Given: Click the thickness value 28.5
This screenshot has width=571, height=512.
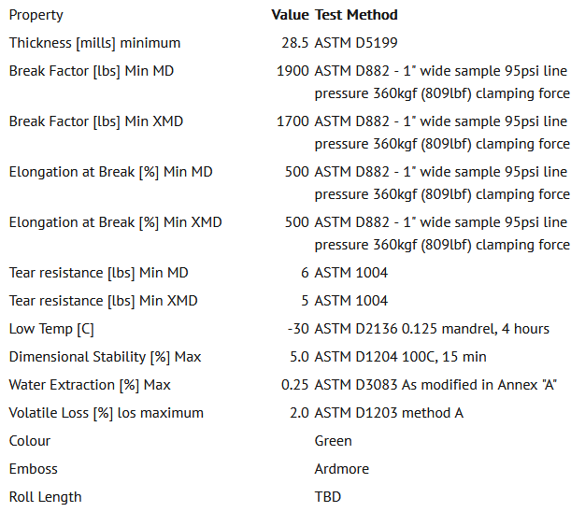Looking at the screenshot, I should (x=293, y=43).
